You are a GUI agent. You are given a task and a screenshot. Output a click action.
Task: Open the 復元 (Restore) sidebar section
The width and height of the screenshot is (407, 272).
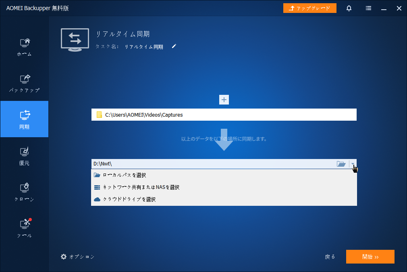tap(25, 155)
